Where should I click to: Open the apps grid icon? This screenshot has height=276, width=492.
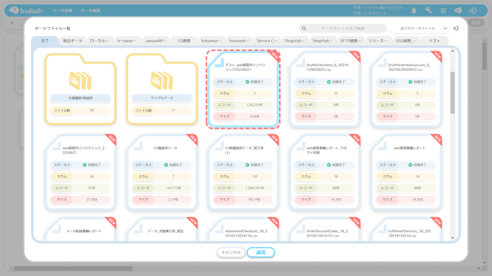click(x=443, y=11)
